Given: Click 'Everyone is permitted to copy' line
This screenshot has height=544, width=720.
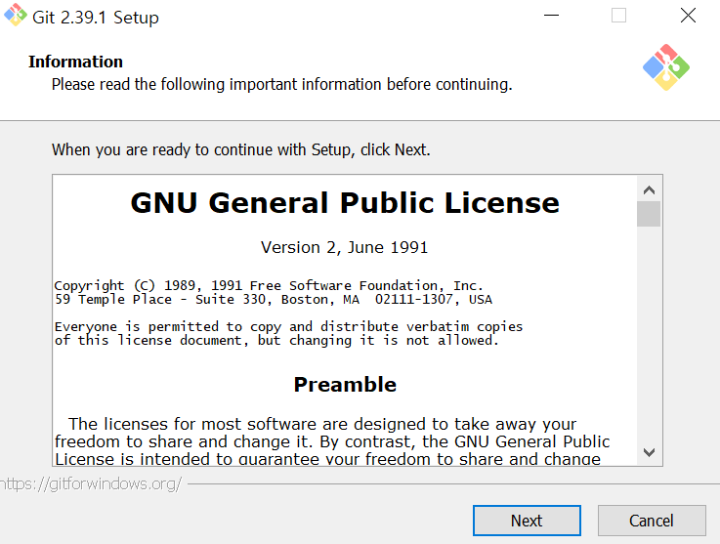Looking at the screenshot, I should pyautogui.click(x=288, y=327).
